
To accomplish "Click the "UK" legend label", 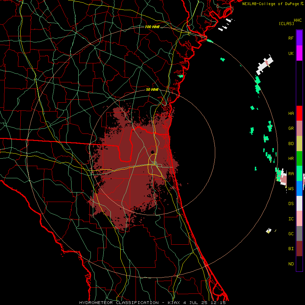I will [291, 53].
